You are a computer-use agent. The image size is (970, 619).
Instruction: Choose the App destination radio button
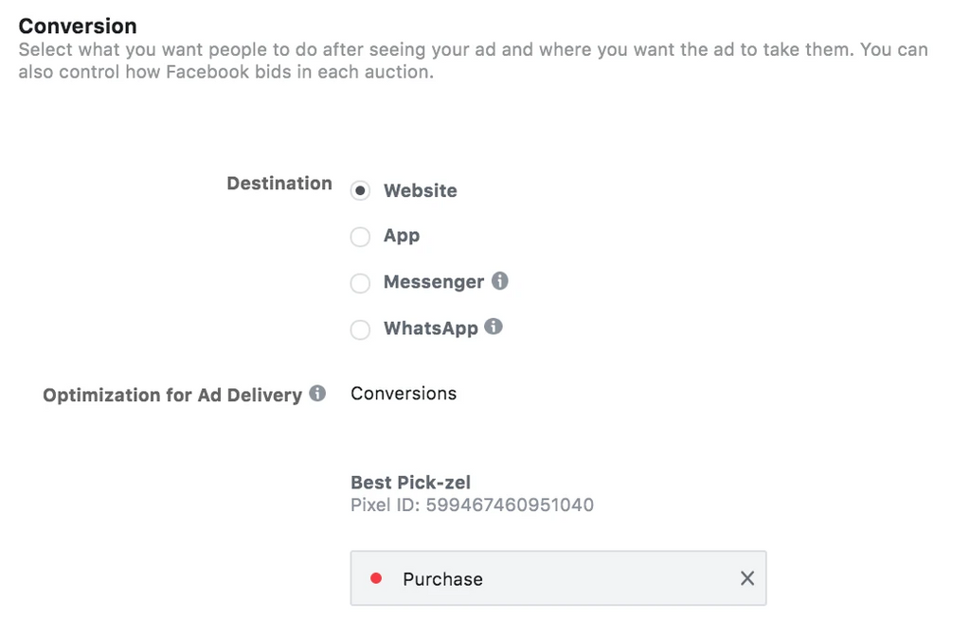(360, 237)
